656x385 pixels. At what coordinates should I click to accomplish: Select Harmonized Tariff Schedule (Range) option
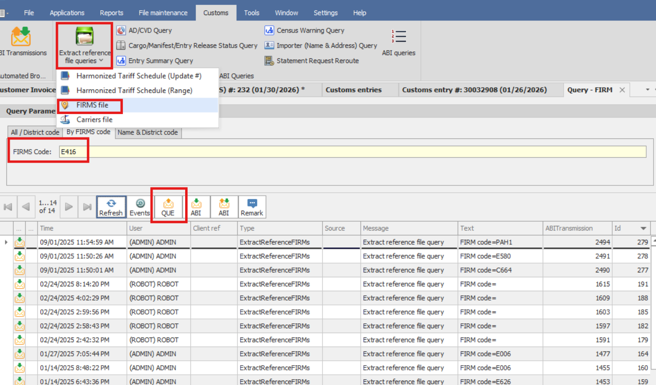[134, 90]
